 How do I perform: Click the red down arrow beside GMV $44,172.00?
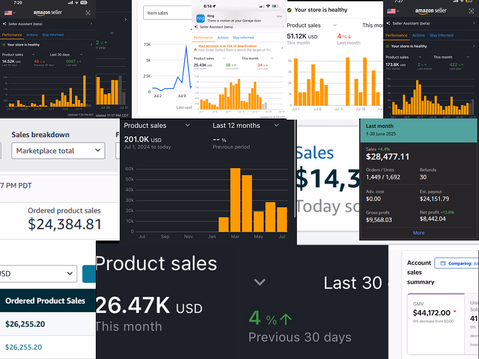pyautogui.click(x=455, y=312)
